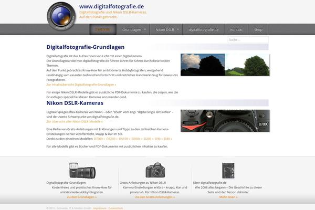Open the D300s model link

(x=137, y=139)
